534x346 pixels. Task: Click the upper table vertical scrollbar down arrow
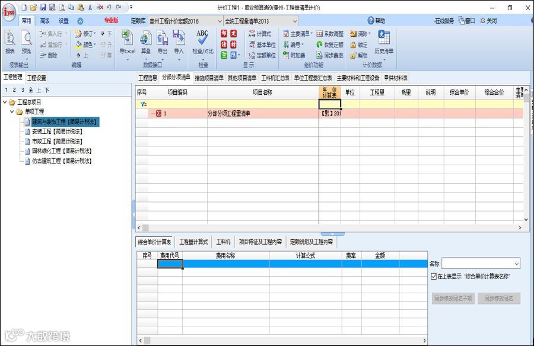[526, 219]
